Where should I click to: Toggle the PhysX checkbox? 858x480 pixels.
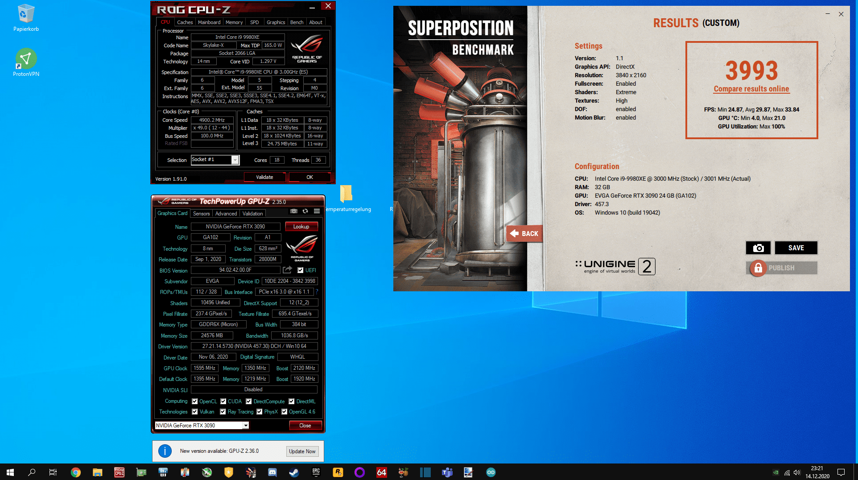(x=260, y=412)
